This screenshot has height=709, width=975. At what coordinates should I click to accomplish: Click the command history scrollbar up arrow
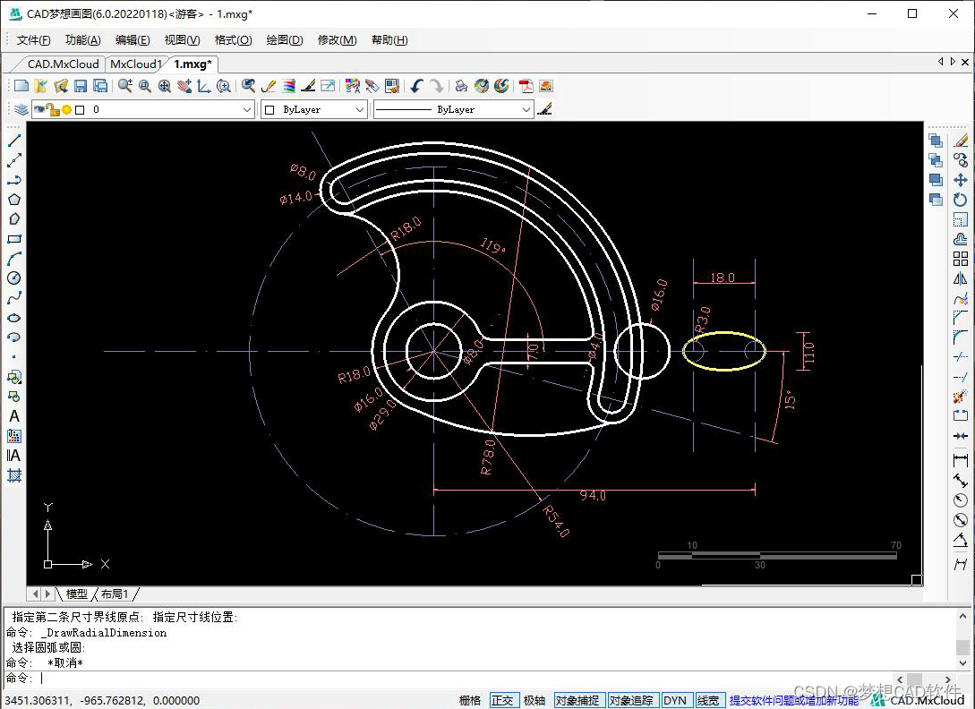(x=962, y=616)
